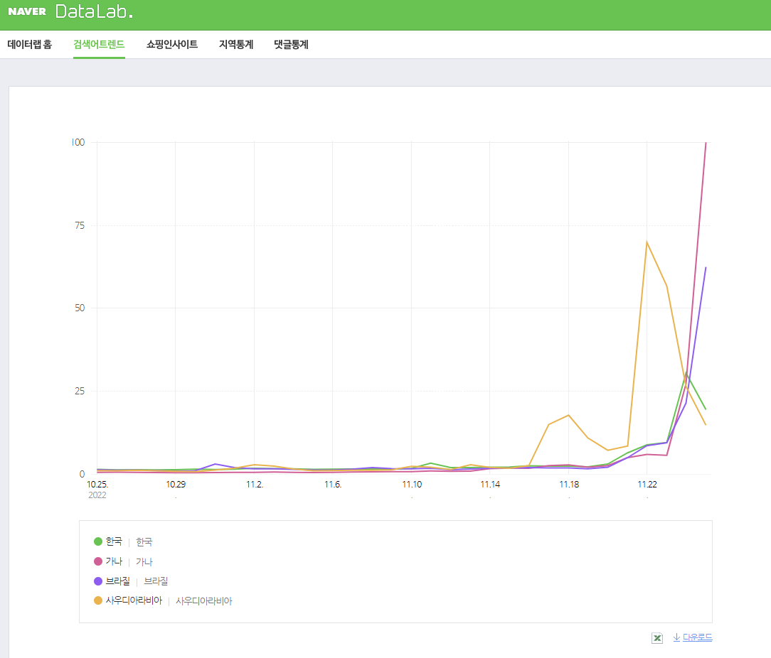Toggle the orange 사우디아라비아 legend dot
Image resolution: width=771 pixels, height=658 pixels.
(98, 600)
